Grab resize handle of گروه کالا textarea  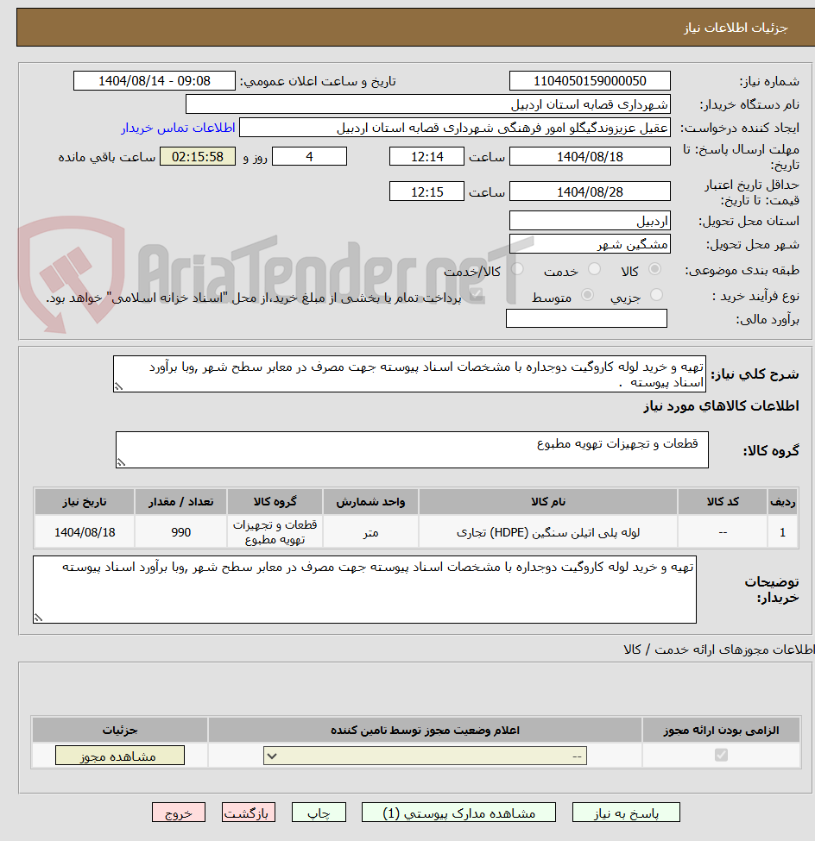point(121,462)
